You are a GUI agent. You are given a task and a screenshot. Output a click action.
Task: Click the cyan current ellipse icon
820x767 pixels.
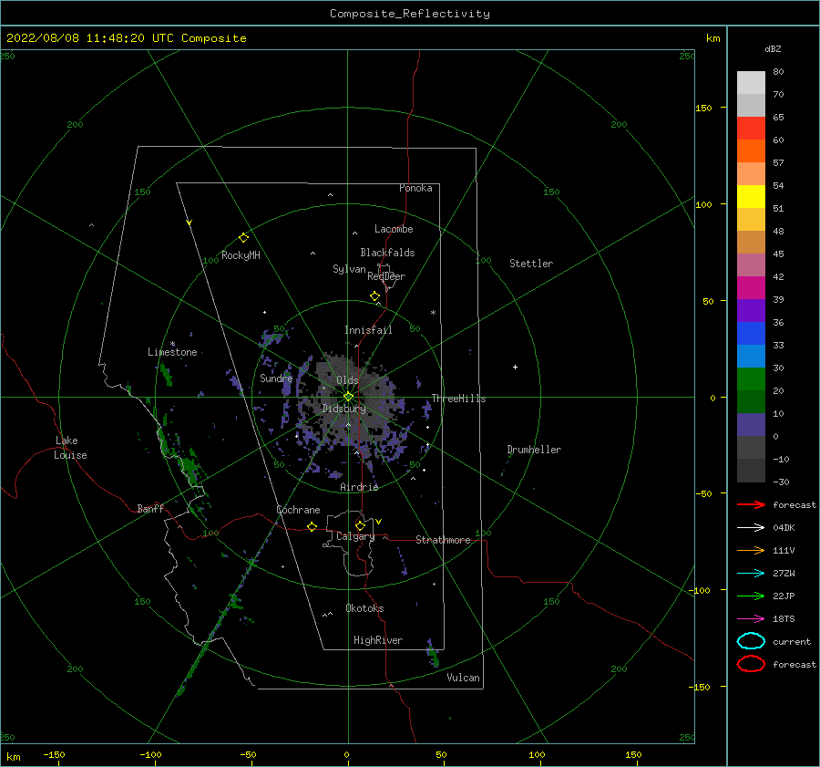pyautogui.click(x=751, y=641)
